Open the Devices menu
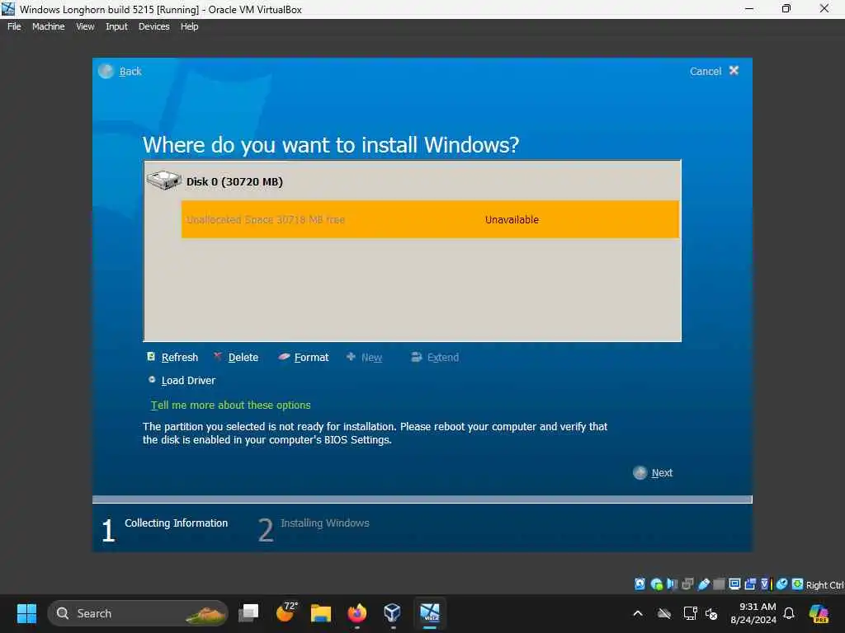 pos(153,26)
